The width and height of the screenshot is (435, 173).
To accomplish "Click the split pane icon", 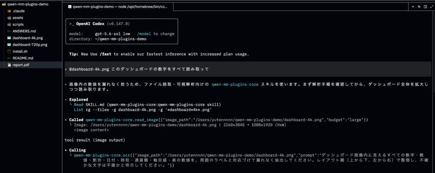I will (x=425, y=7).
